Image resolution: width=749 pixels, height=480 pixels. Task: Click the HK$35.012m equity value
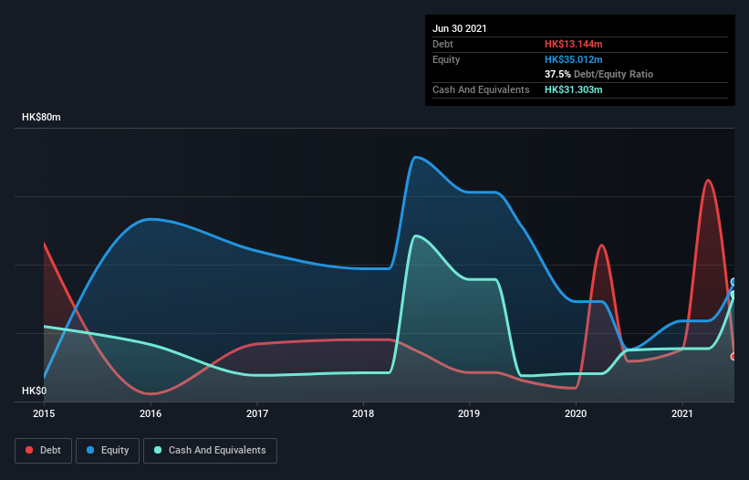tap(573, 59)
